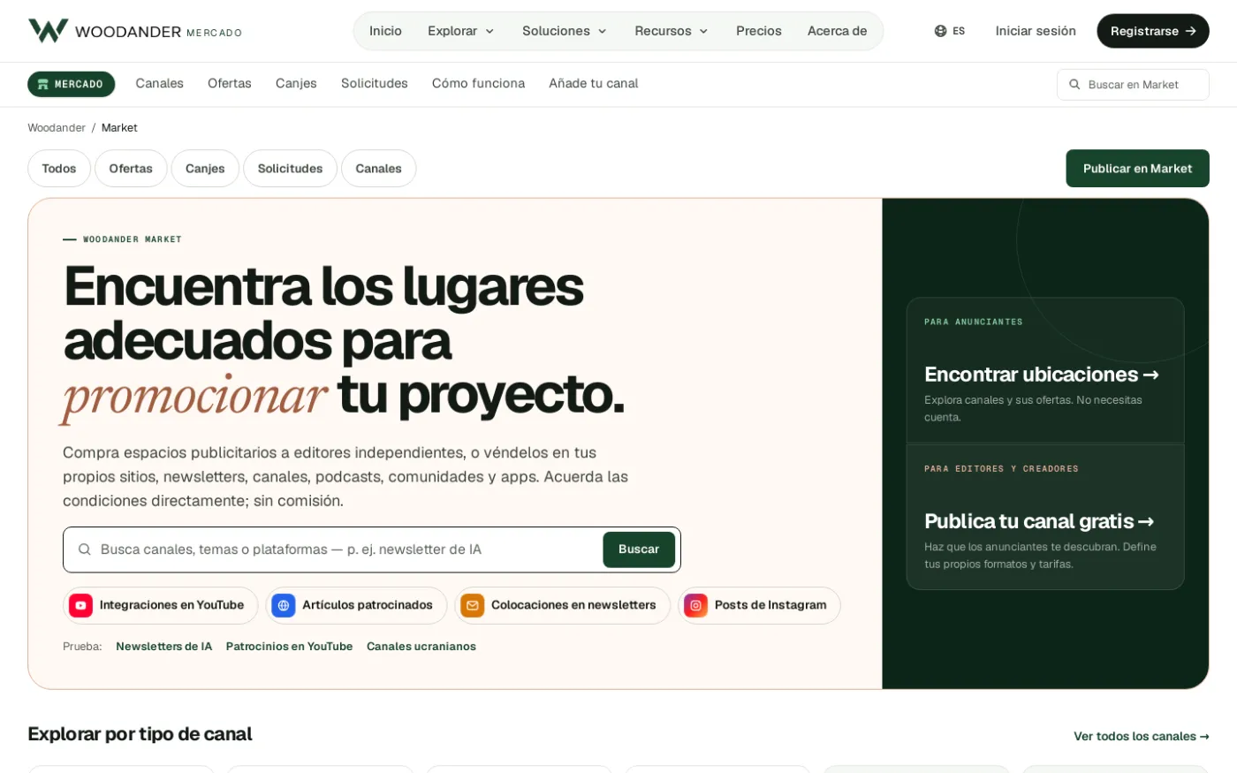
Task: Click the Publicar en Market button
Action: (x=1137, y=169)
